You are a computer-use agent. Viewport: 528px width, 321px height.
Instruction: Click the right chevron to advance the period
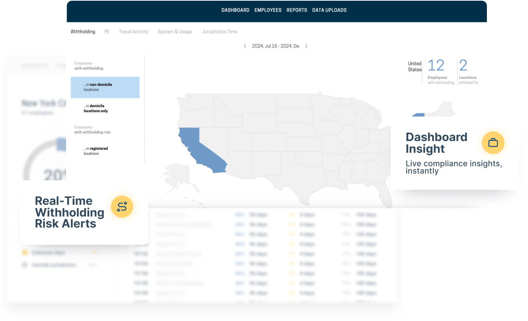click(x=306, y=45)
